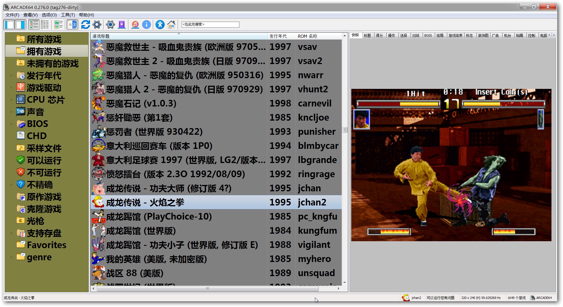Sort by 游戏标题 column header
Screen dimensions: 563x307
(x=179, y=36)
